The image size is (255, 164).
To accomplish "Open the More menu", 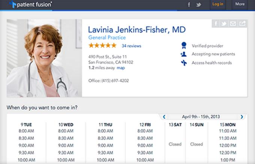I will click(x=240, y=4).
